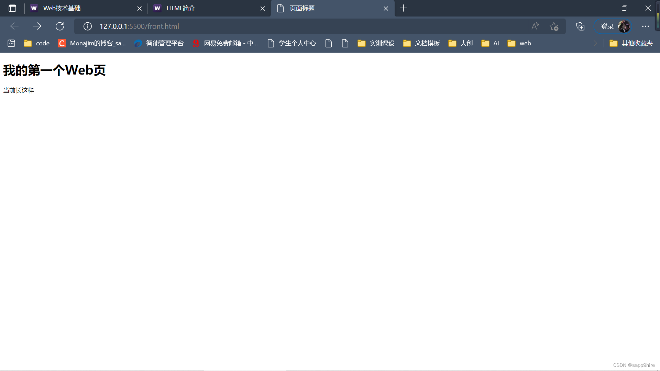Go forward with the forward arrow

(37, 26)
